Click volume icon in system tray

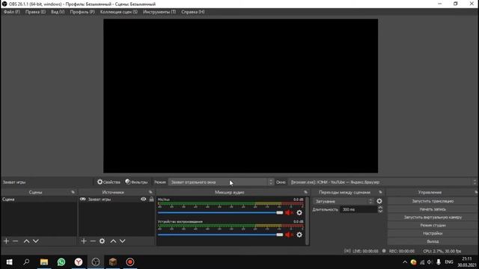pos(430,262)
